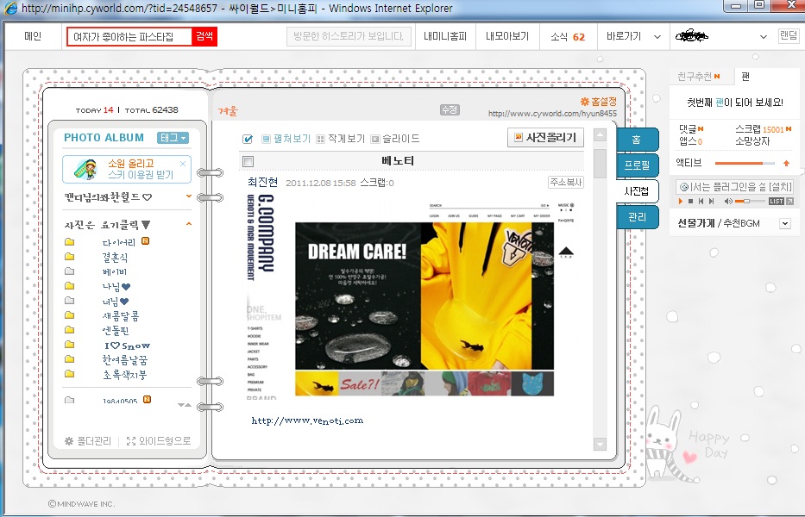Collapse the 사진은 요기클릭 folder group
Screen dimensions: 805x517
coord(189,225)
